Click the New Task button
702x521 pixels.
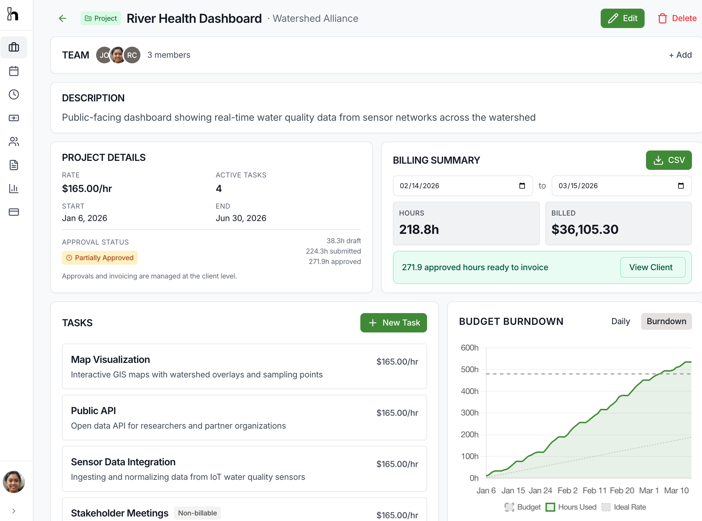coord(393,322)
